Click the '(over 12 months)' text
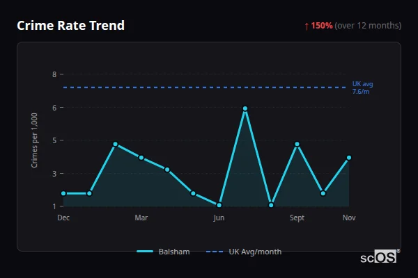This screenshot has height=278, width=418. click(368, 26)
